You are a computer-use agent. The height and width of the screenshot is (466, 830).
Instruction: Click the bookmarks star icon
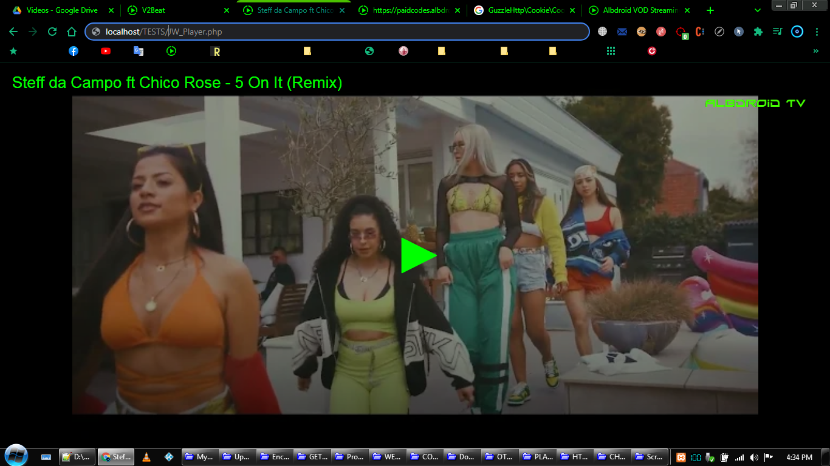13,51
